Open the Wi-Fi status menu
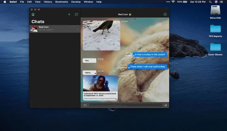227x131 pixels. pos(173,2)
